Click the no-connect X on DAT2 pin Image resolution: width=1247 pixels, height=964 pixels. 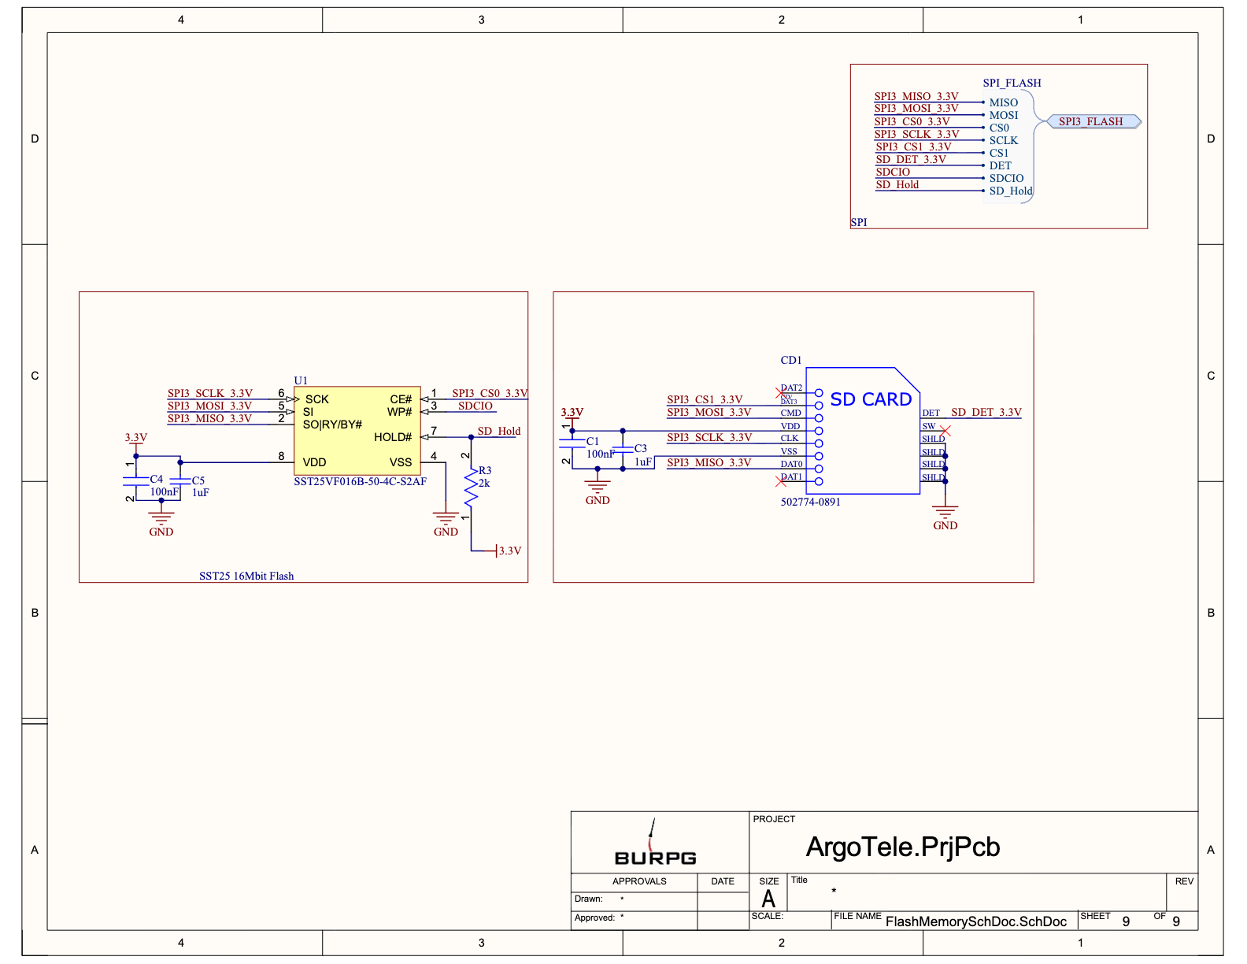click(x=781, y=391)
